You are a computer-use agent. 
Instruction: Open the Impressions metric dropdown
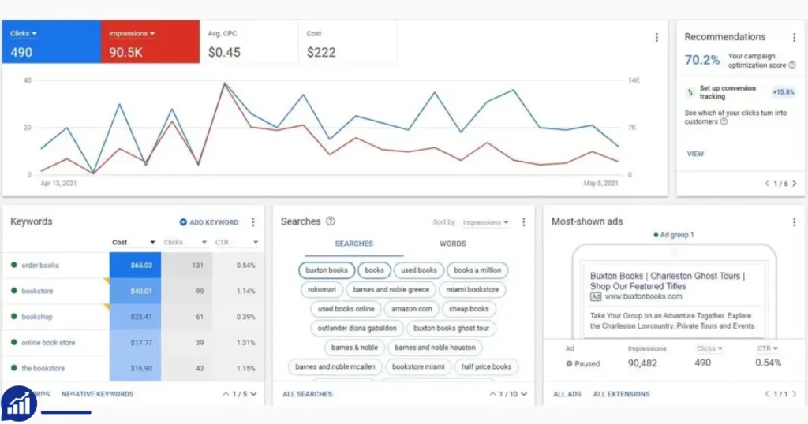[132, 33]
